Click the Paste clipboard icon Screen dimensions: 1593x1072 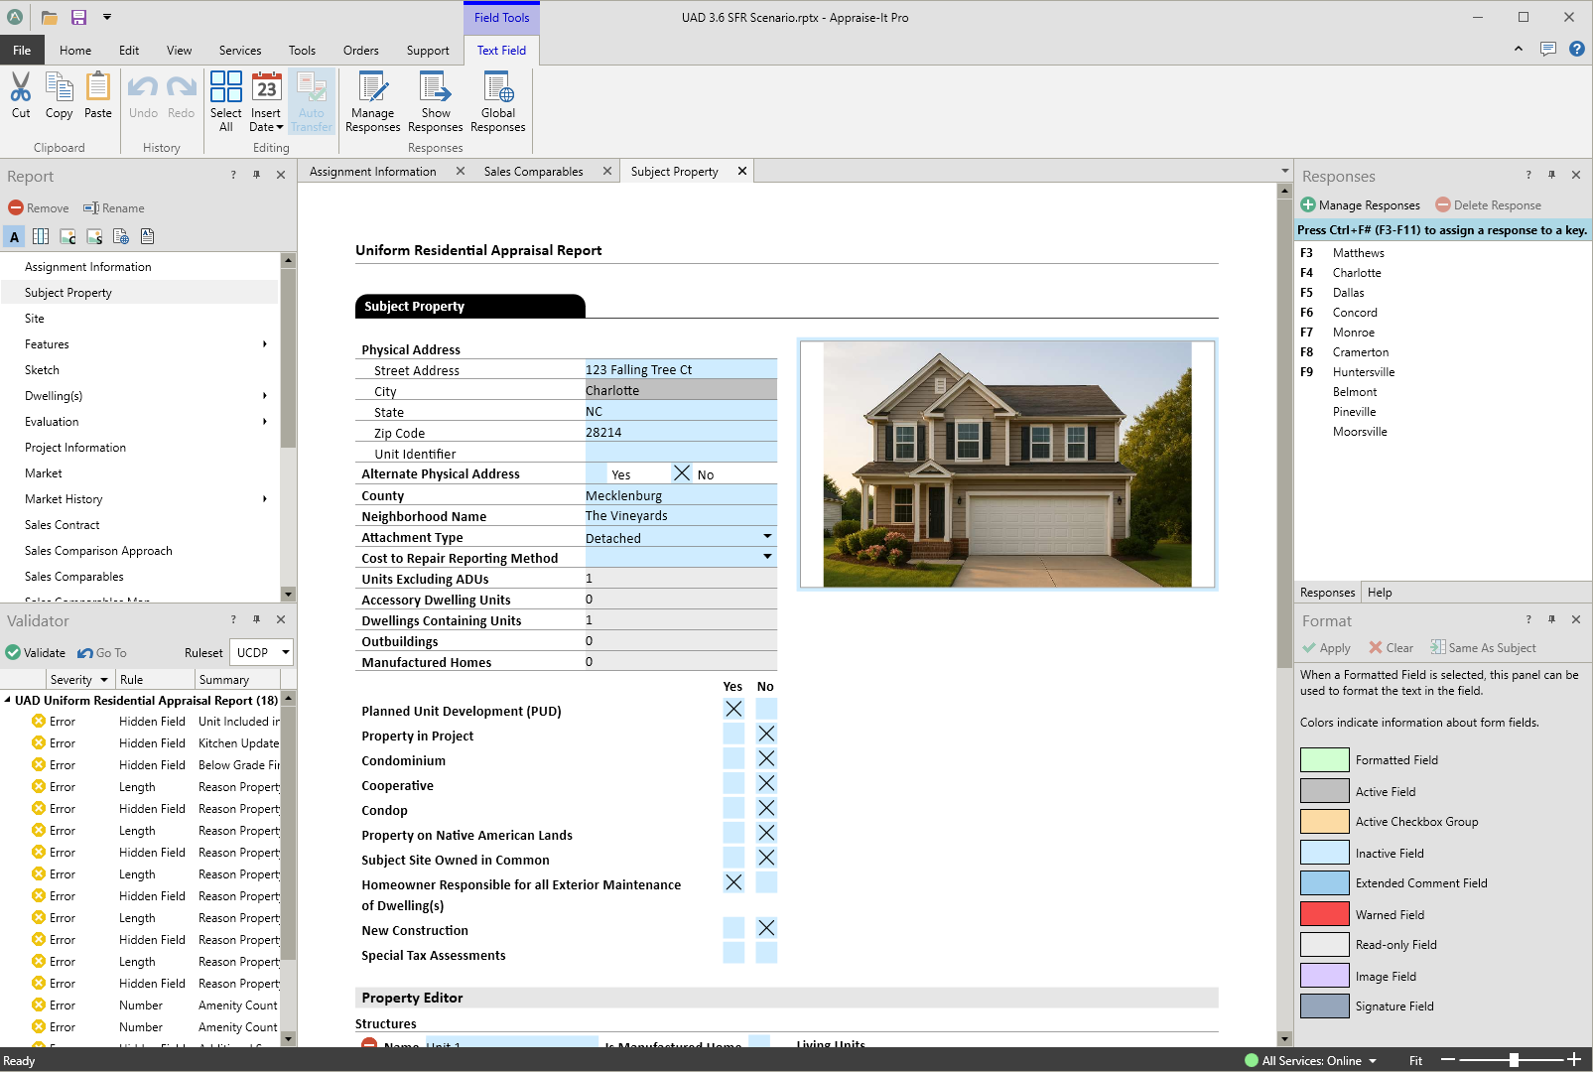(x=97, y=88)
